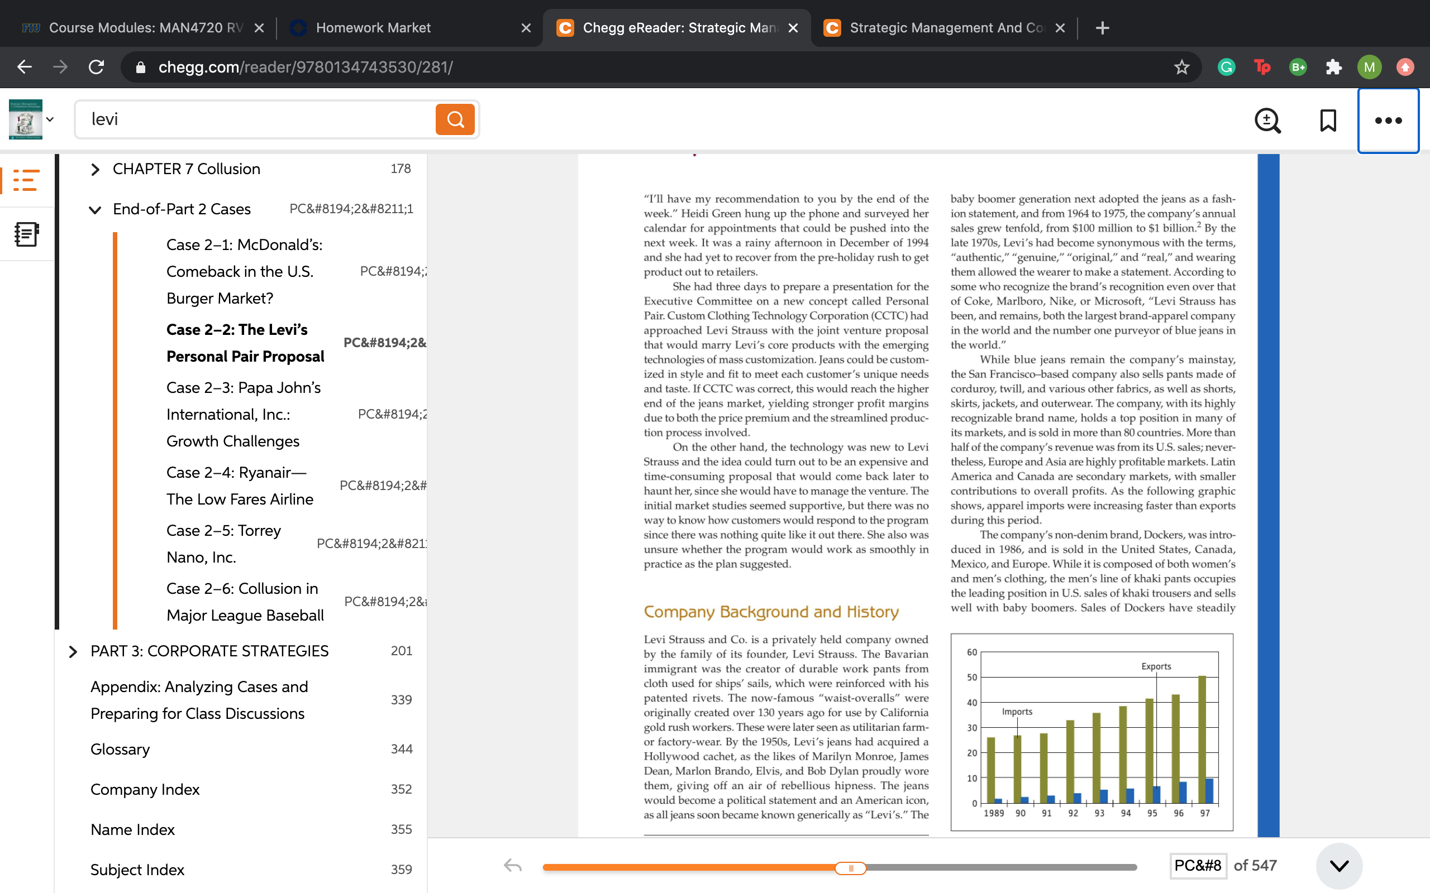The width and height of the screenshot is (1430, 893).
Task: Collapse End-of-Part 2 Cases section
Action: (94, 210)
